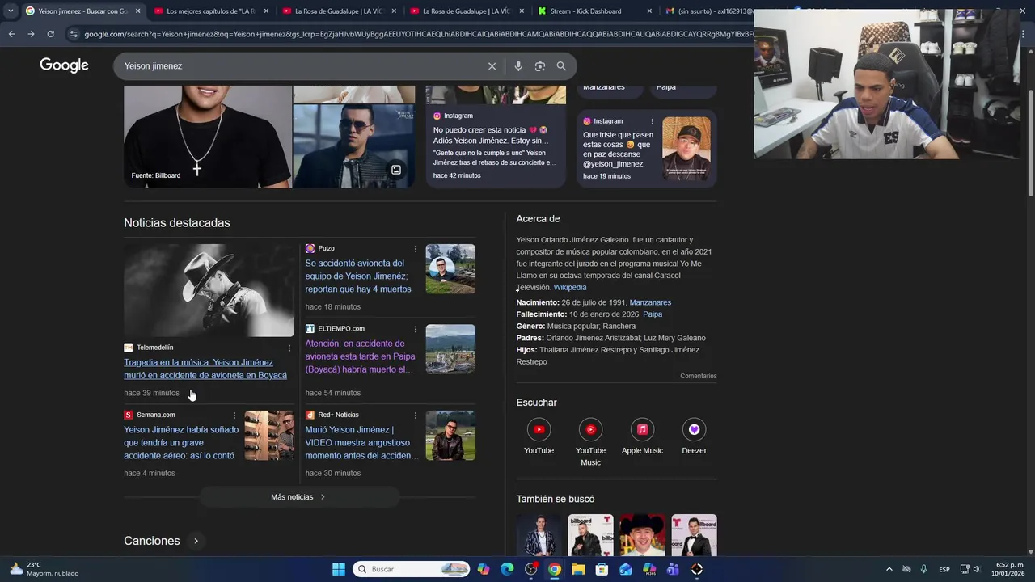This screenshot has width=1035, height=582.
Task: Open Telemedellín tragedy headline link
Action: 205,369
